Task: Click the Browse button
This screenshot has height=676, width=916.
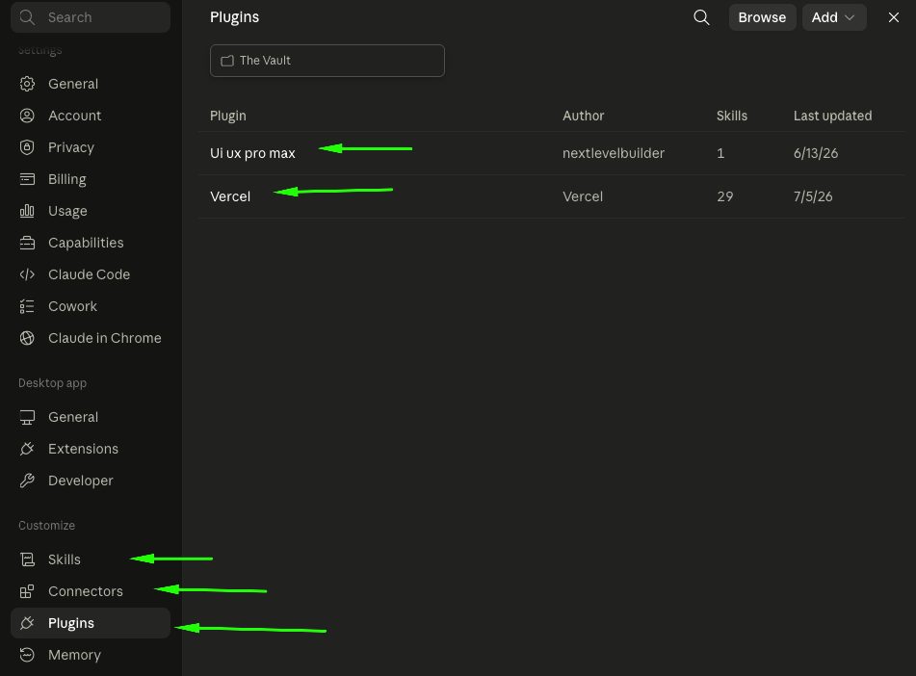Action: click(762, 17)
